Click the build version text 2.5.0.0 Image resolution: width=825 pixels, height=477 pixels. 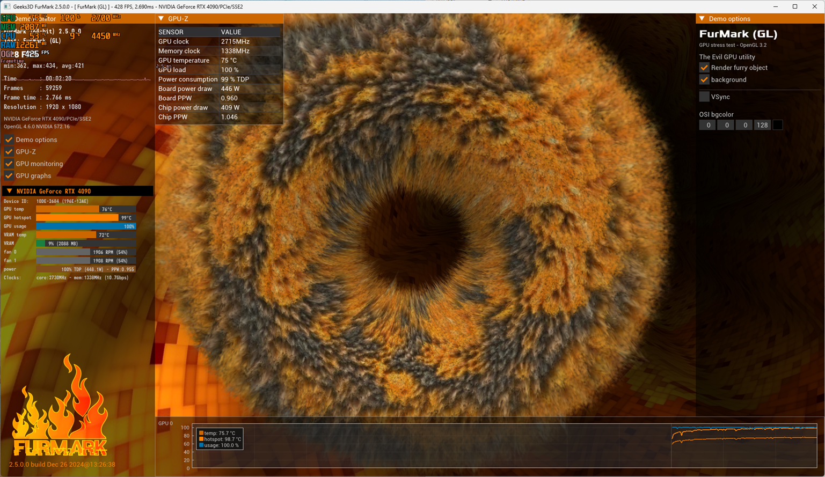pos(62,465)
